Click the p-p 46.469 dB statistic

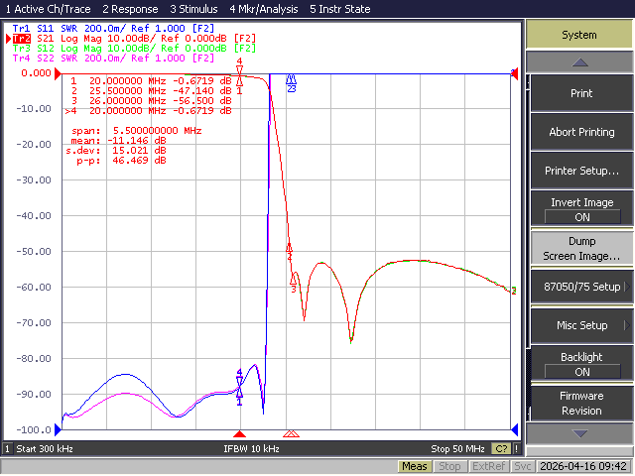pos(121,161)
